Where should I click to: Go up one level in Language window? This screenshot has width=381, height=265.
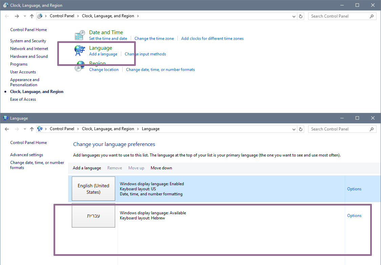coord(32,129)
